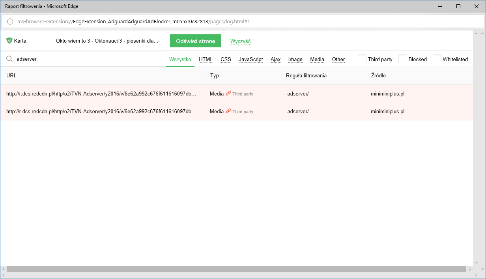Viewport: 486px width, 279px height.
Task: Click the -adserver/ rule in first row
Action: click(x=297, y=94)
